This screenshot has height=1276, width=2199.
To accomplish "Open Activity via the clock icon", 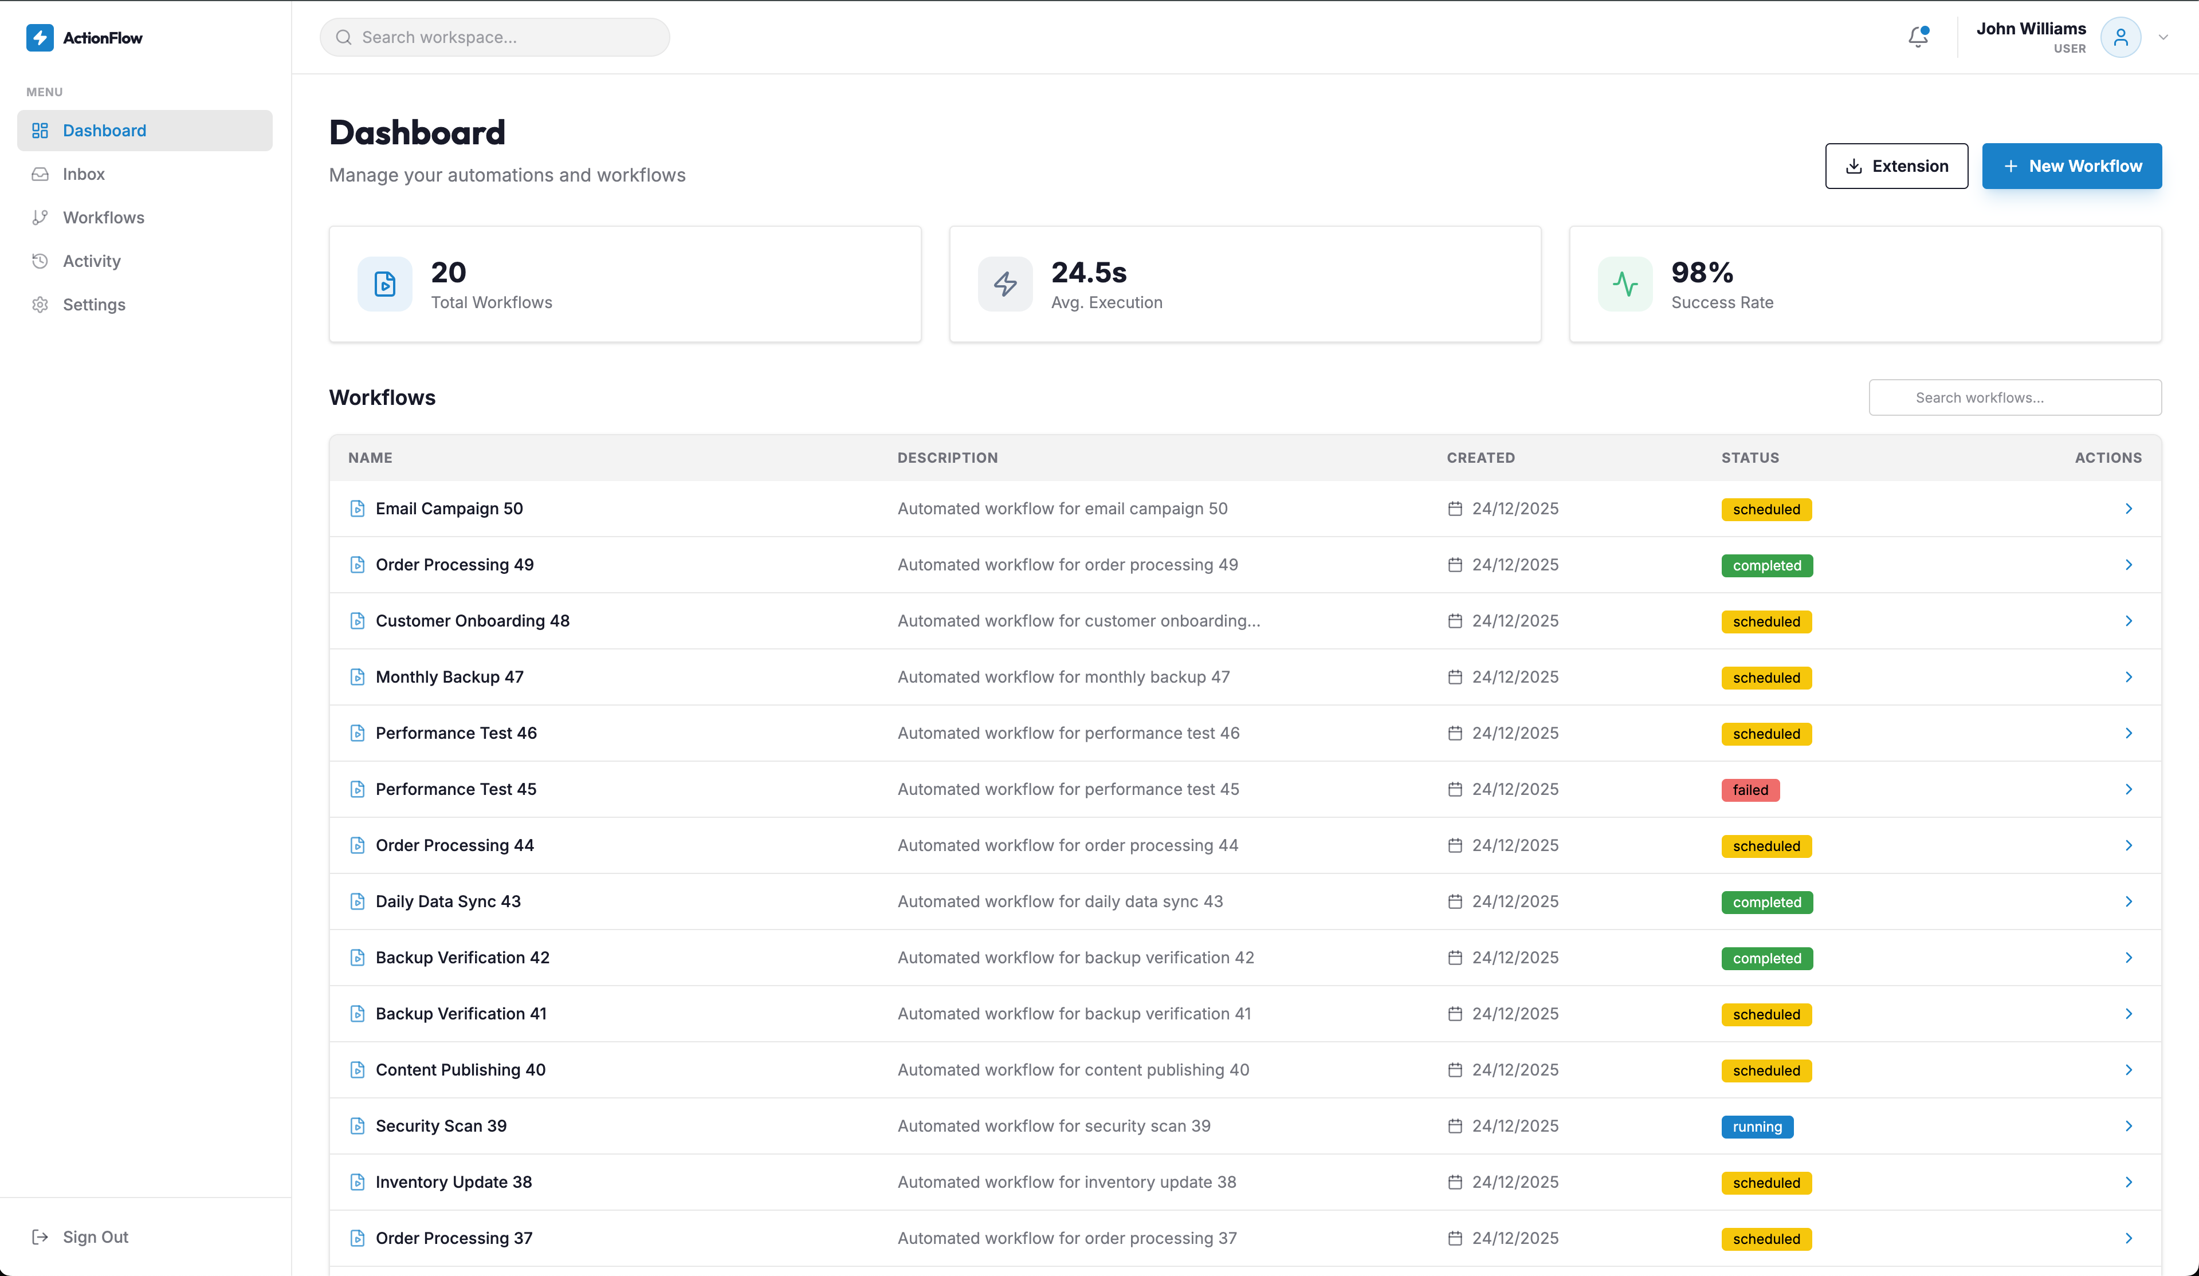I will click(x=41, y=261).
